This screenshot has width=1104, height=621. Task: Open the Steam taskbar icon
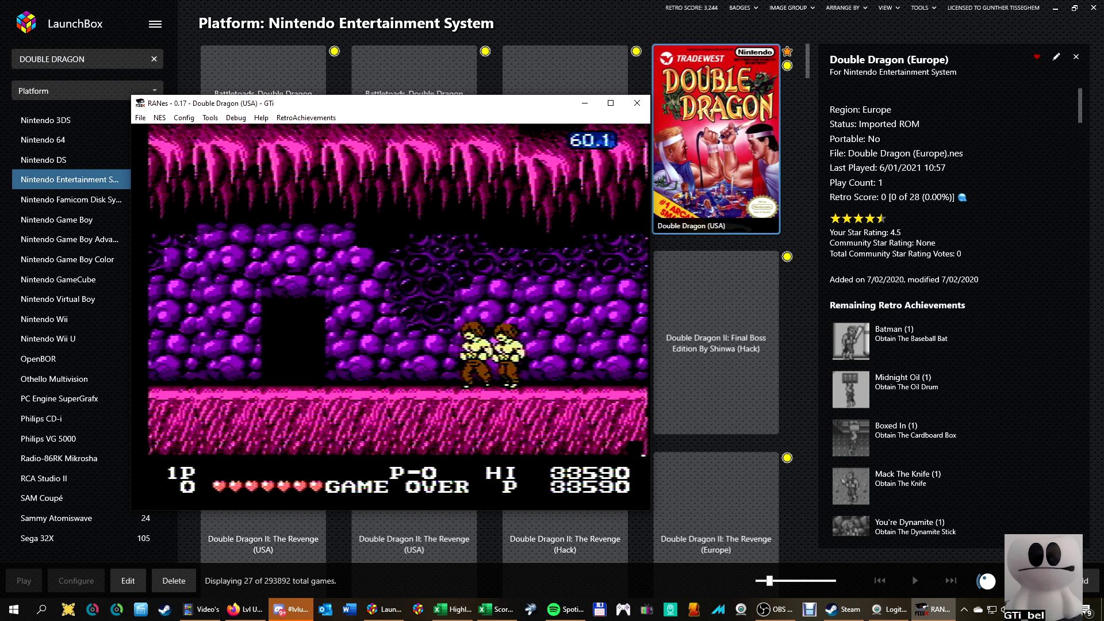click(x=844, y=609)
